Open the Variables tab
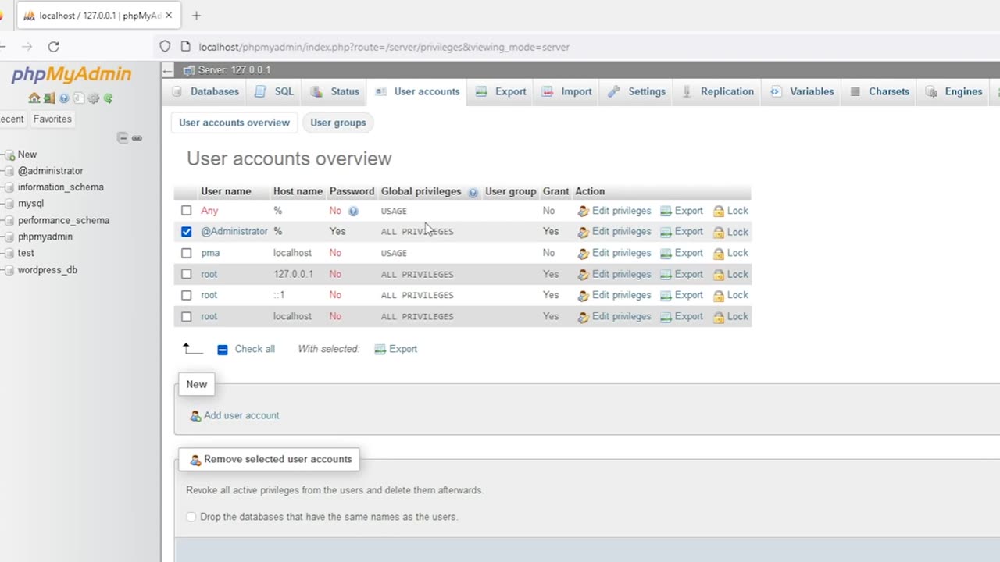Screen dimensions: 1000x562 (x=802, y=91)
